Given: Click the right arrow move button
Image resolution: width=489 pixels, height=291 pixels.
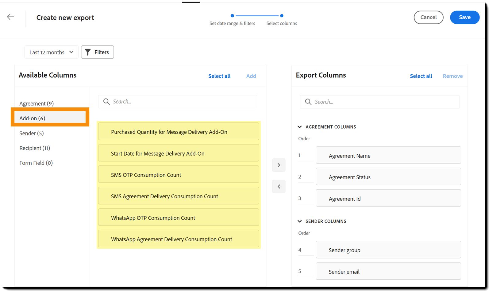Looking at the screenshot, I should (279, 165).
